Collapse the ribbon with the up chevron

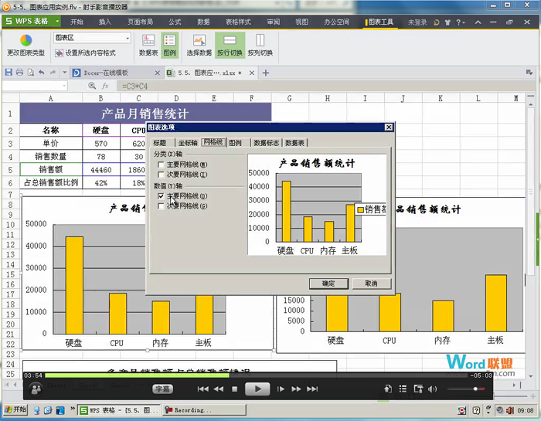(478, 22)
